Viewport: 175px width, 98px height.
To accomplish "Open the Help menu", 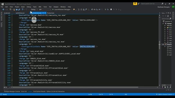I will (69, 7).
